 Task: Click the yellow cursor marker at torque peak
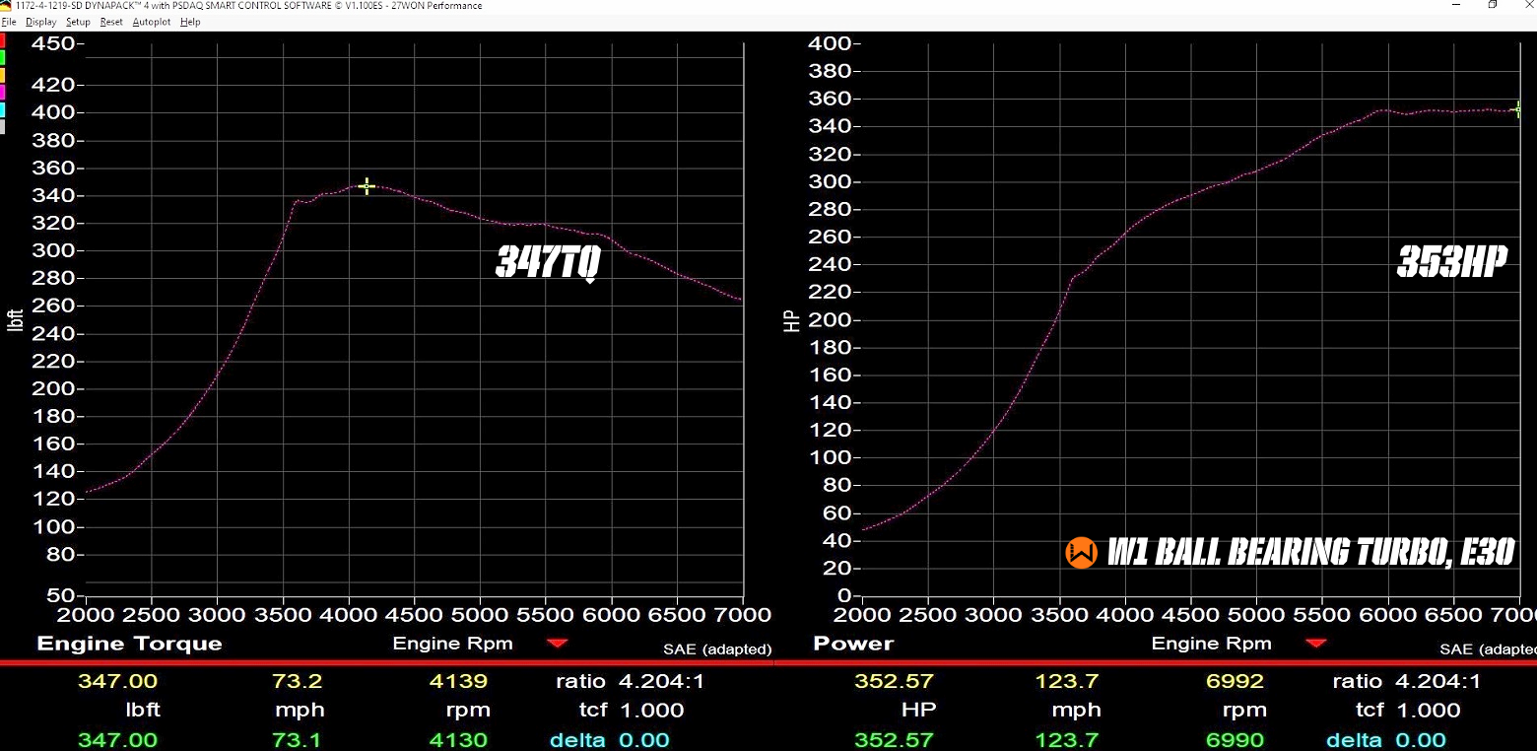tap(367, 186)
